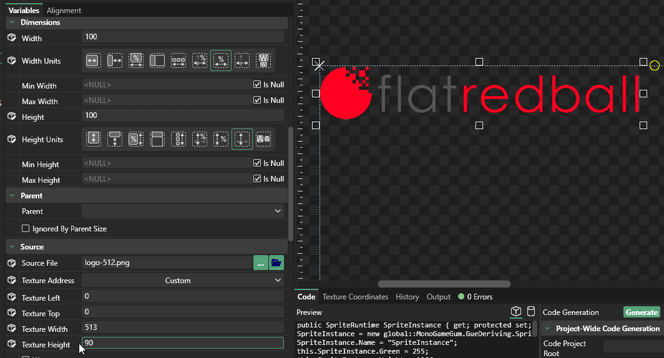This screenshot has height=358, width=664.
Task: Click the Source File browse (...) button
Action: 260,263
